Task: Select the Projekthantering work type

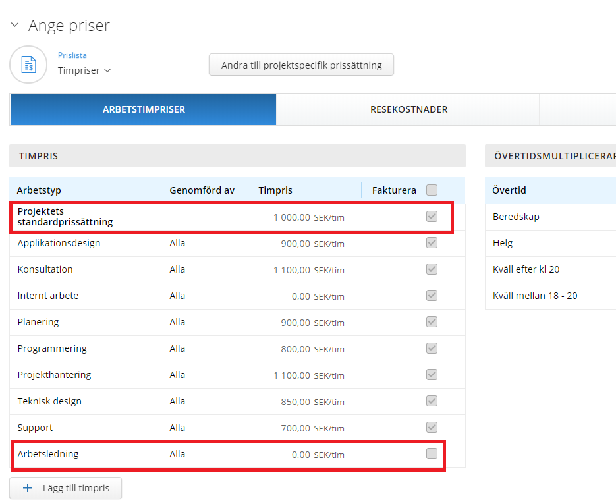Action: coord(54,375)
